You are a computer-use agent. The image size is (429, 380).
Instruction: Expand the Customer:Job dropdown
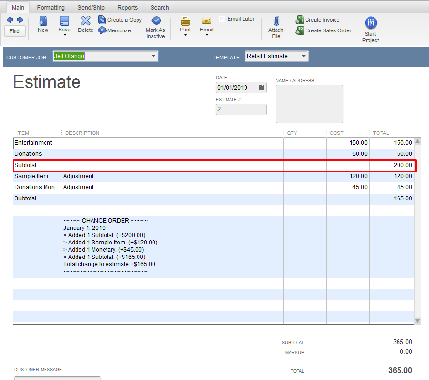click(x=153, y=56)
